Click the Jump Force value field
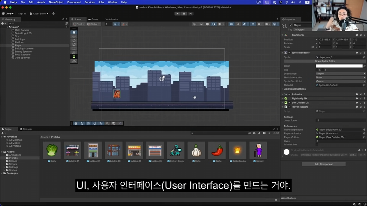Image resolution: width=367 pixels, height=206 pixels. point(340,120)
